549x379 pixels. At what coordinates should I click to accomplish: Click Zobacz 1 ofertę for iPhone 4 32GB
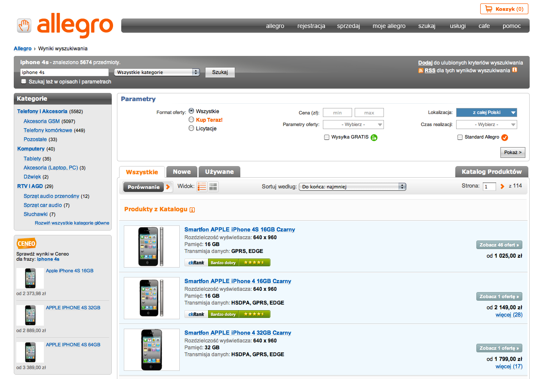point(499,348)
